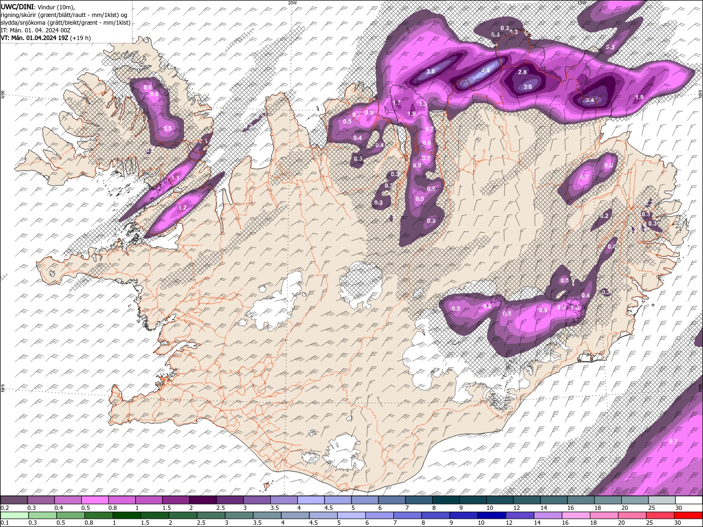Click the UWC/DINI title text

click(x=17, y=7)
